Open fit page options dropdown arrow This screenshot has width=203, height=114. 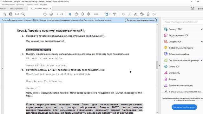pos(109,14)
